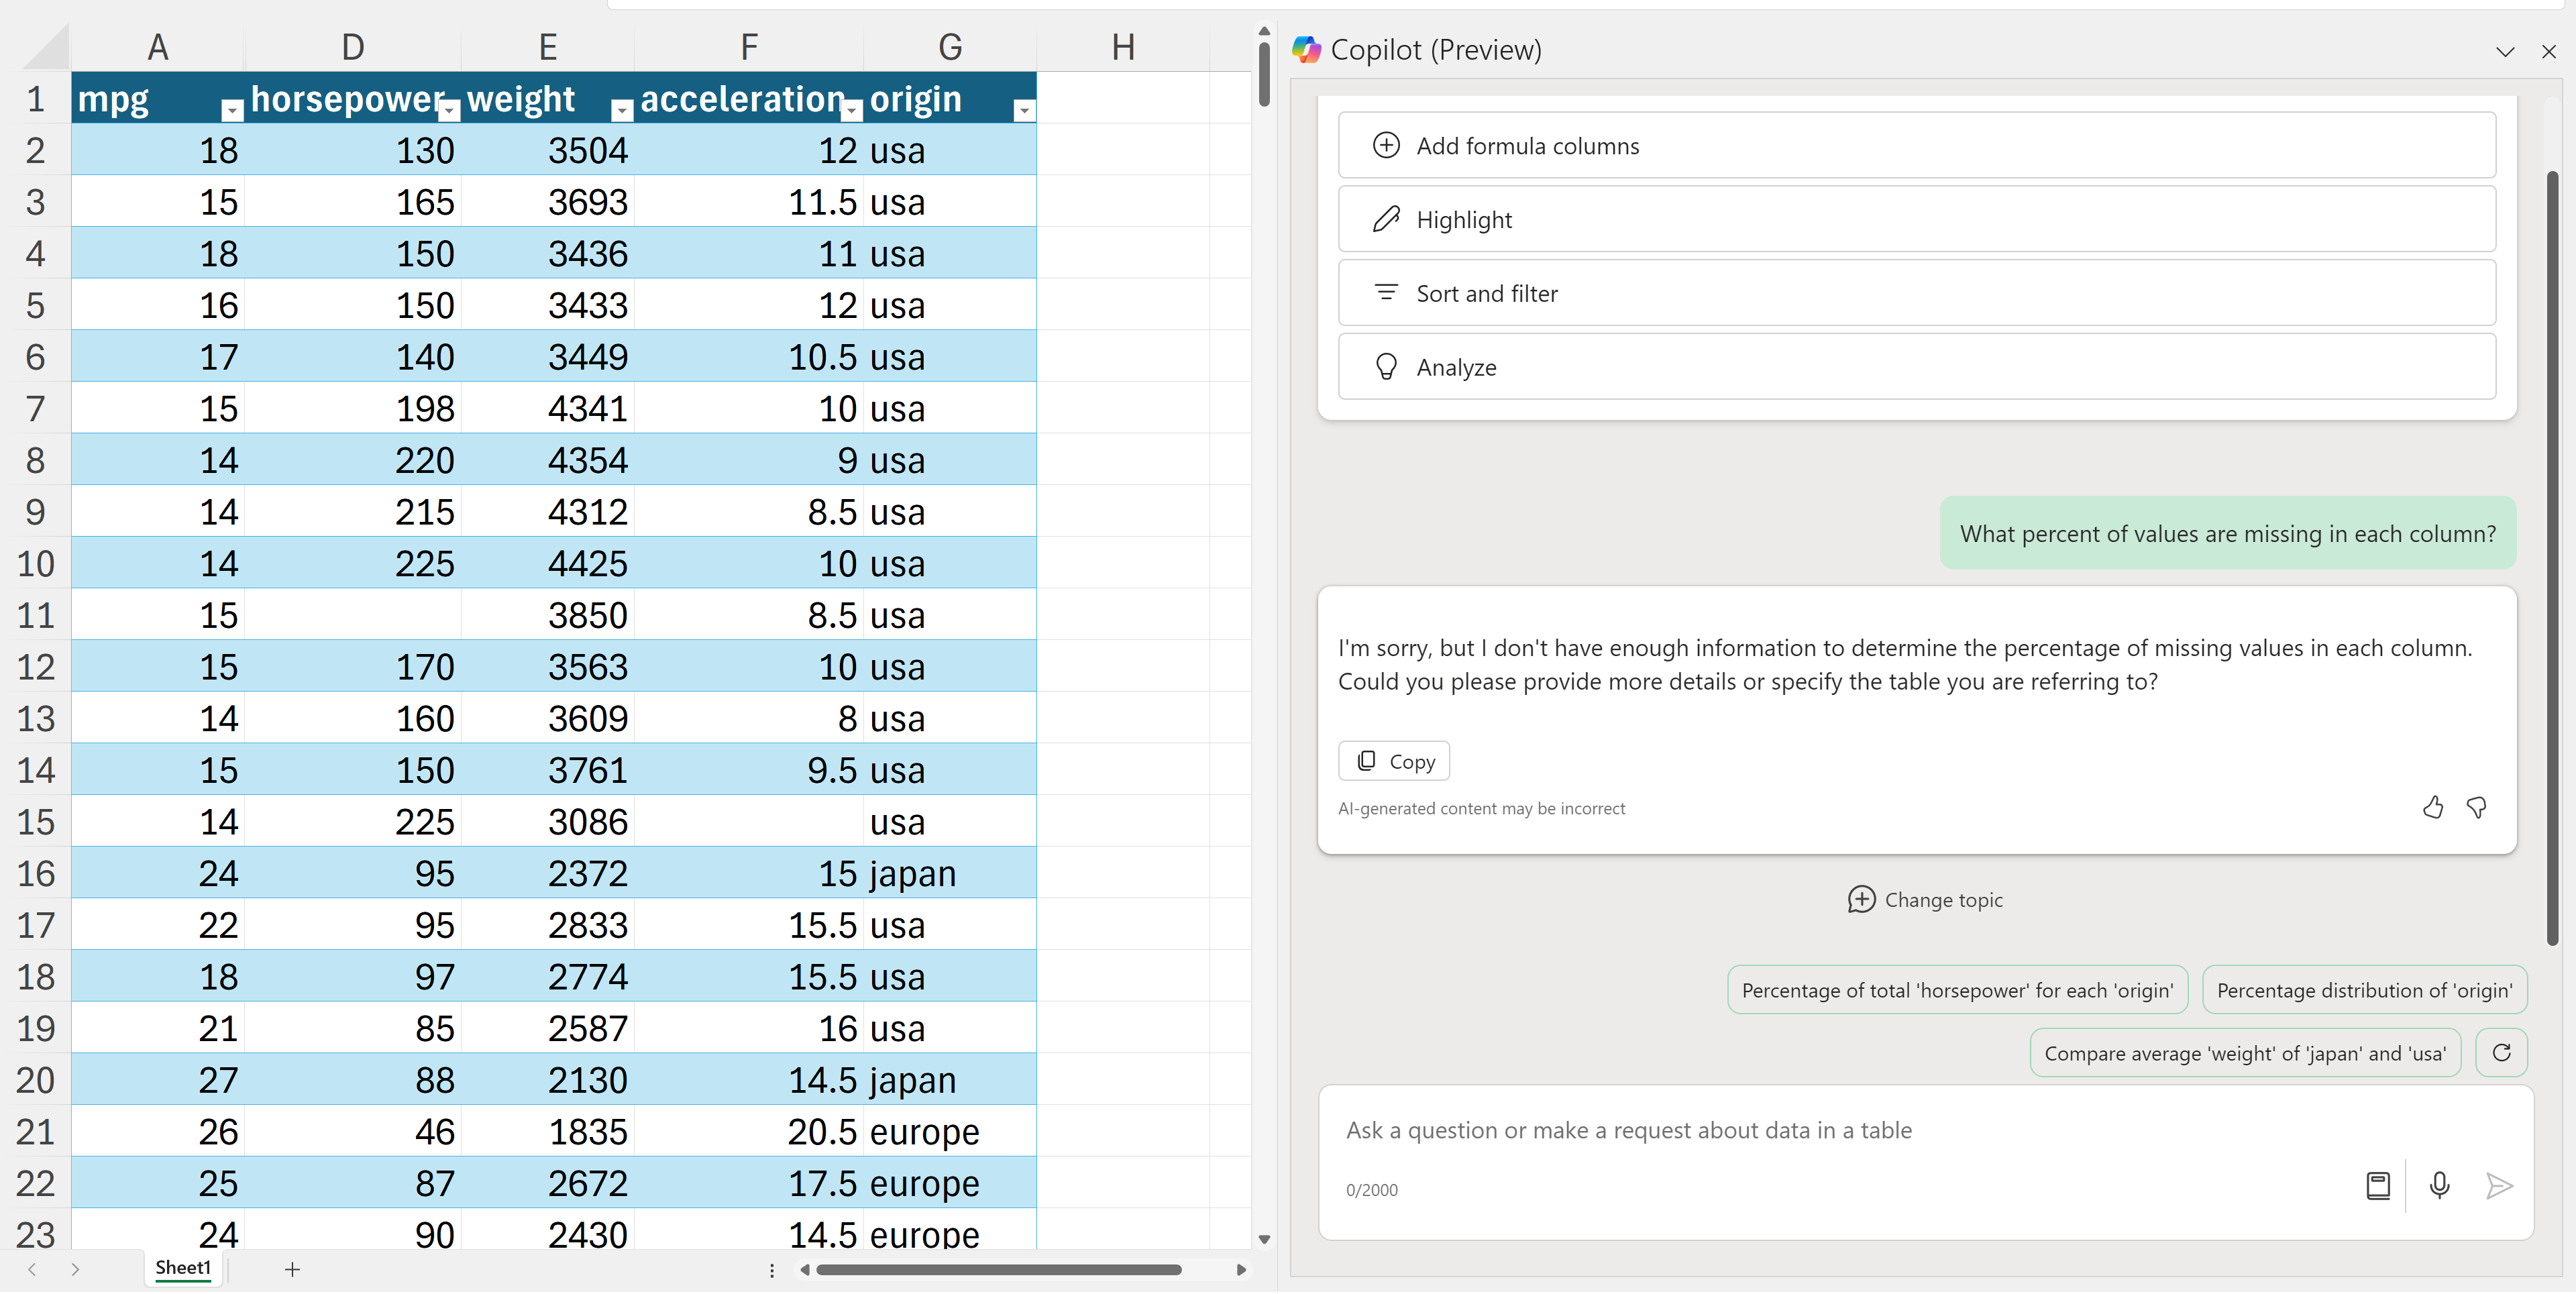The image size is (2576, 1294).
Task: Click the Copy response button
Action: point(1394,761)
